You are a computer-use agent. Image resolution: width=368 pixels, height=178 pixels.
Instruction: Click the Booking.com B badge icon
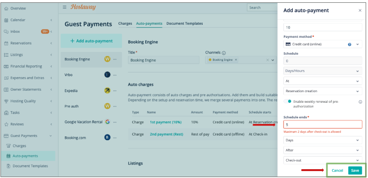[107, 138]
